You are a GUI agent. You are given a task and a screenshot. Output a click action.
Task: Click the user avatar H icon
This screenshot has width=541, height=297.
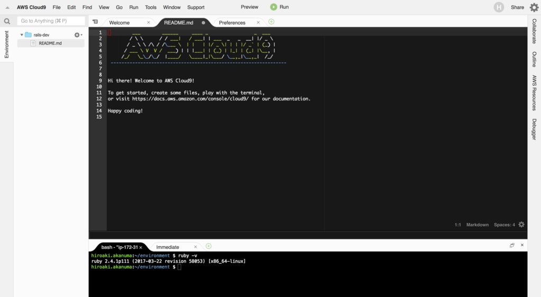click(499, 7)
